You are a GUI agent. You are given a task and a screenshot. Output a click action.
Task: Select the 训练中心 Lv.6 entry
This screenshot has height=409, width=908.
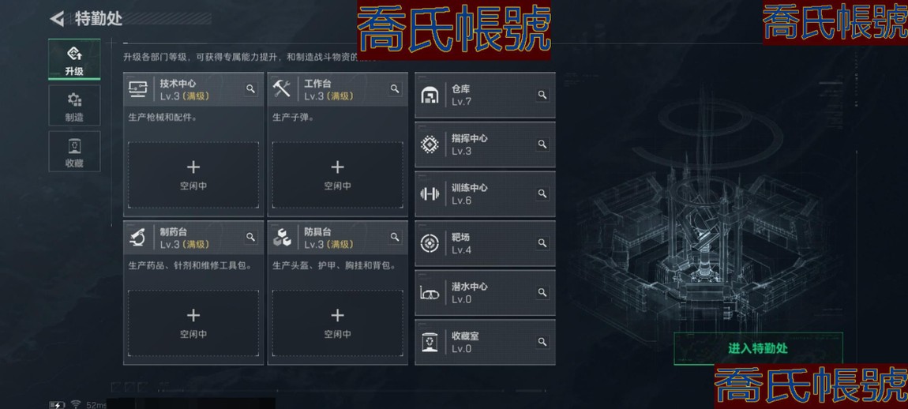(x=485, y=193)
